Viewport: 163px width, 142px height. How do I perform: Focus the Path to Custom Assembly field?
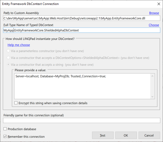[x=82, y=18]
